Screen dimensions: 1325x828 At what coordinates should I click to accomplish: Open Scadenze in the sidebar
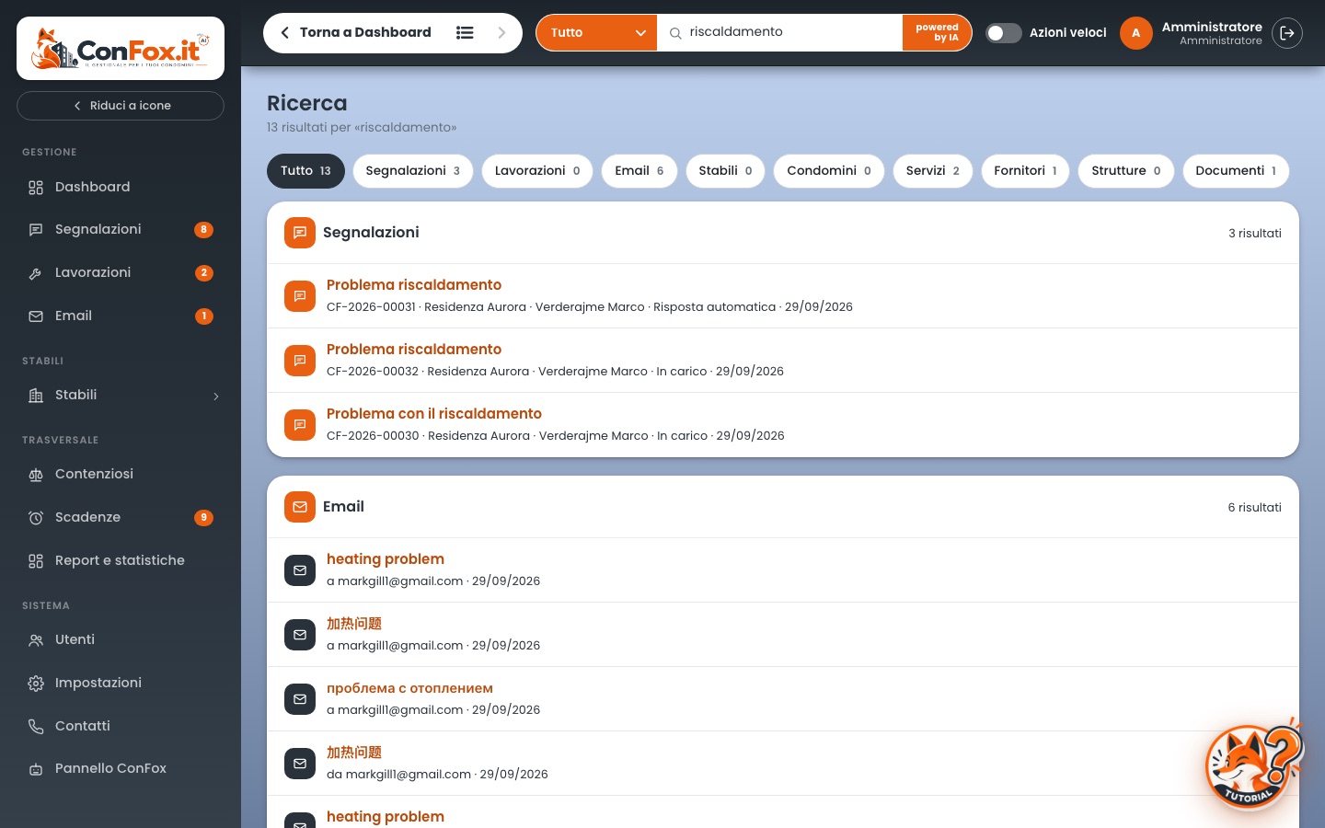[121, 517]
